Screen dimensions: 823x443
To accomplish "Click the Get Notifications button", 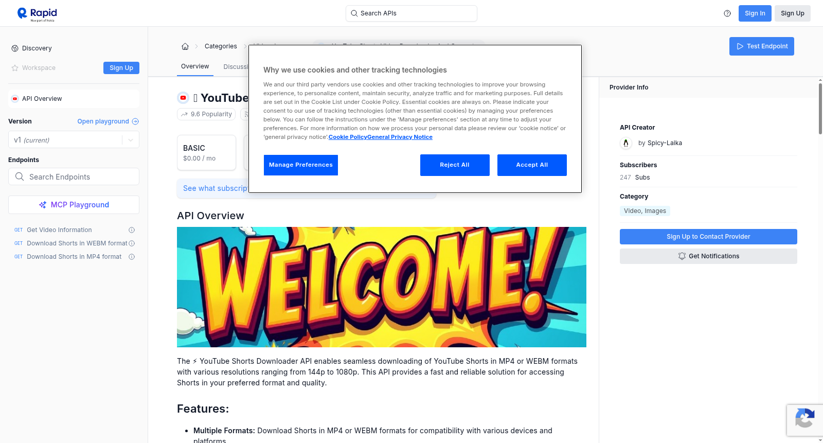I will [x=708, y=256].
